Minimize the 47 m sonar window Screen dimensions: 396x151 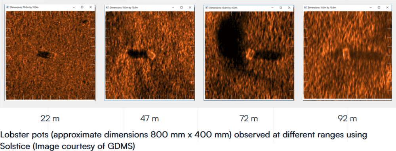click(x=173, y=8)
